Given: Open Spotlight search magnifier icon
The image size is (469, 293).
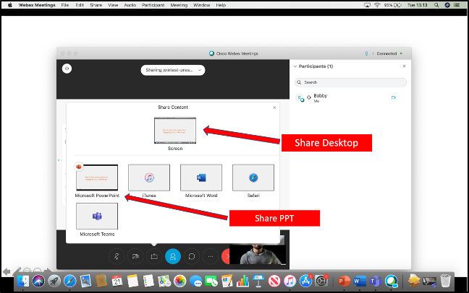Looking at the screenshot, I should [436, 5].
